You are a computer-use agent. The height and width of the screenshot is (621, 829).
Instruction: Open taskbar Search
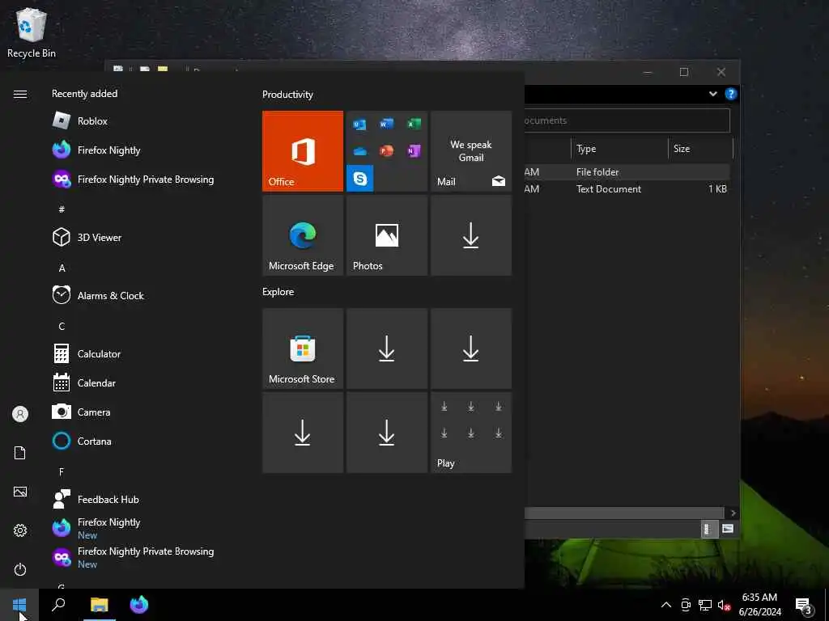tap(58, 605)
